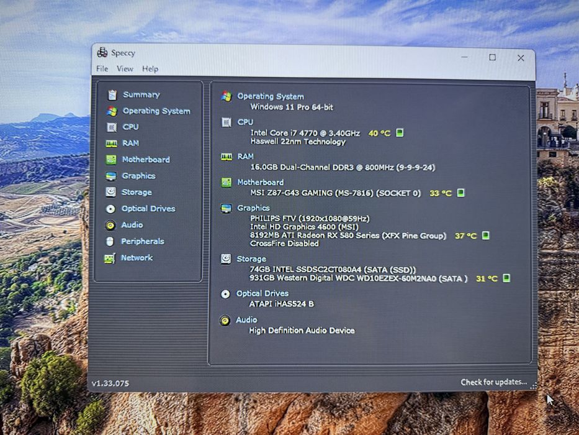Screen dimensions: 579x435
Task: Click the Operating System heading link in summary
Action: point(271,96)
